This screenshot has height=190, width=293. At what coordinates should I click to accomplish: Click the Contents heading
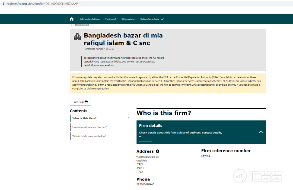tap(78, 111)
